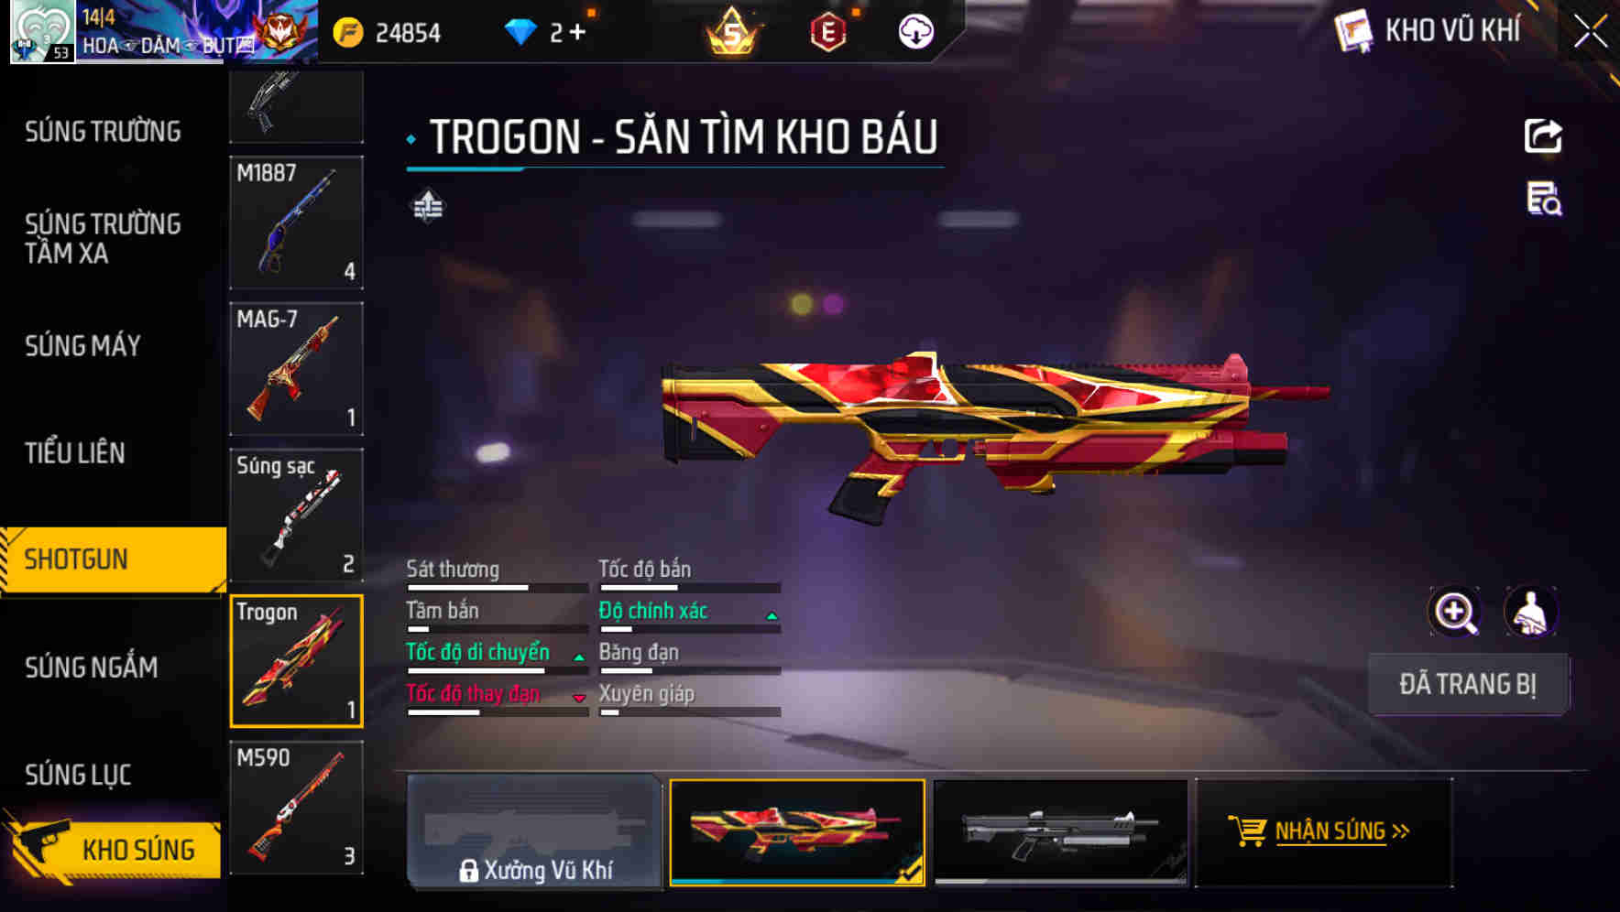Viewport: 1620px width, 912px height.
Task: Click the gold coin currency icon
Action: (x=348, y=33)
